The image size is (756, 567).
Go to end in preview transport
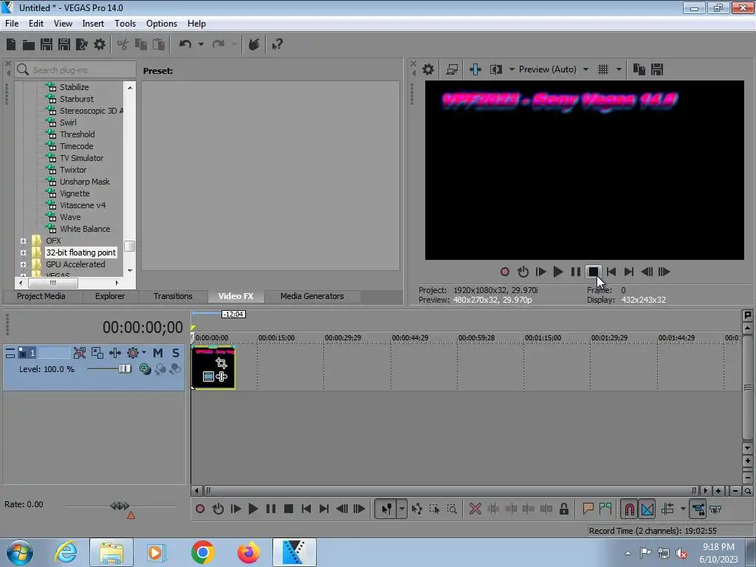(x=629, y=272)
